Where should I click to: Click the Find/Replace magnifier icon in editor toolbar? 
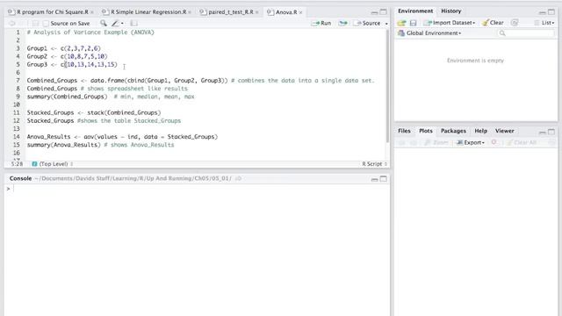tap(104, 24)
